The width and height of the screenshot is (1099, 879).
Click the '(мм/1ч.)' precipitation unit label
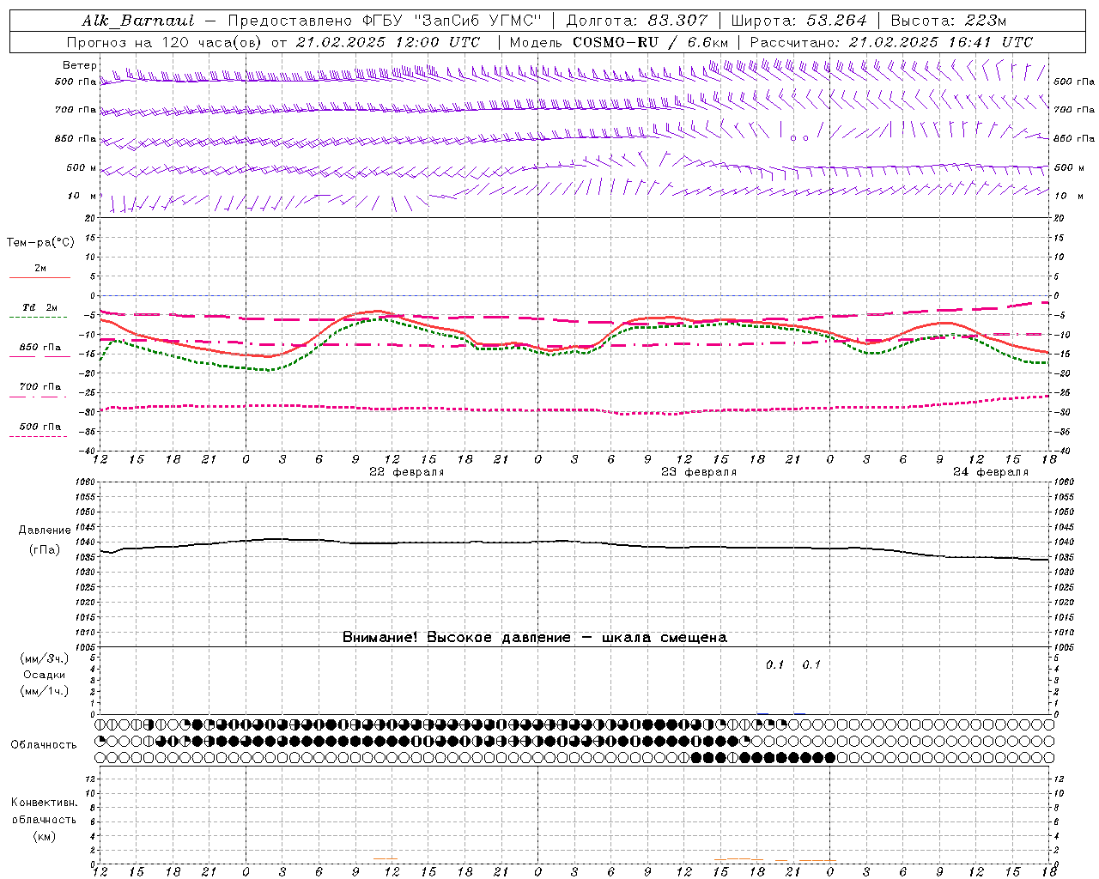(x=45, y=691)
